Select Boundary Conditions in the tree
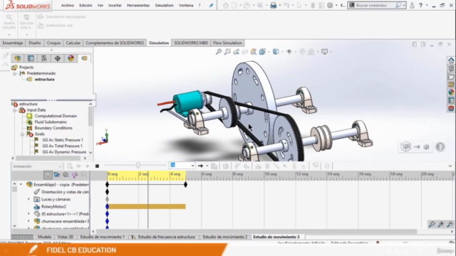 [x=53, y=128]
